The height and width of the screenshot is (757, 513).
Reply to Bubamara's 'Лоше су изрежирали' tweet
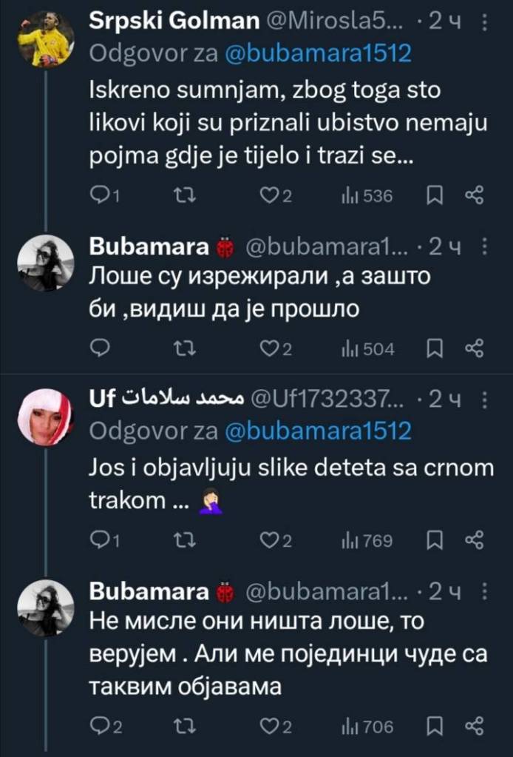click(99, 349)
